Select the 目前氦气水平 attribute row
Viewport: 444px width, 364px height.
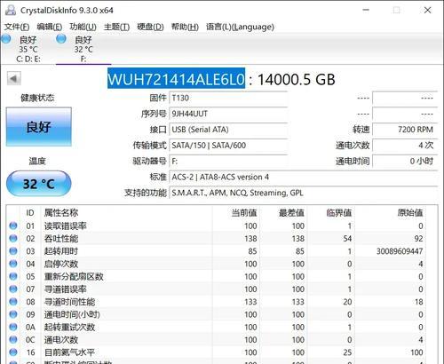216,352
